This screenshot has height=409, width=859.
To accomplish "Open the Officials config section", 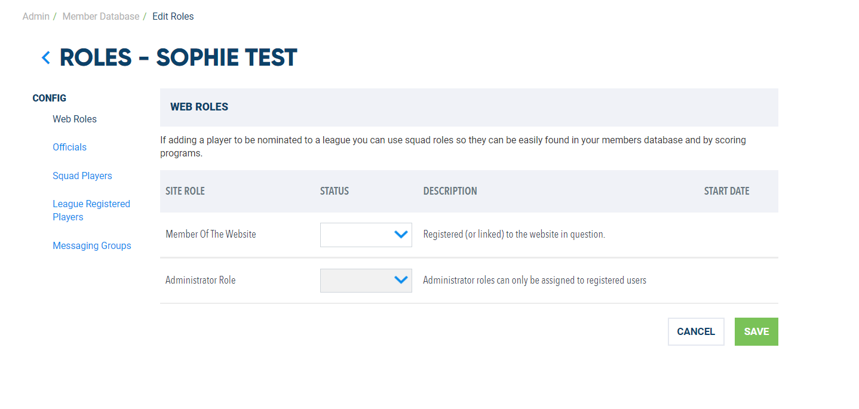I will click(x=69, y=147).
